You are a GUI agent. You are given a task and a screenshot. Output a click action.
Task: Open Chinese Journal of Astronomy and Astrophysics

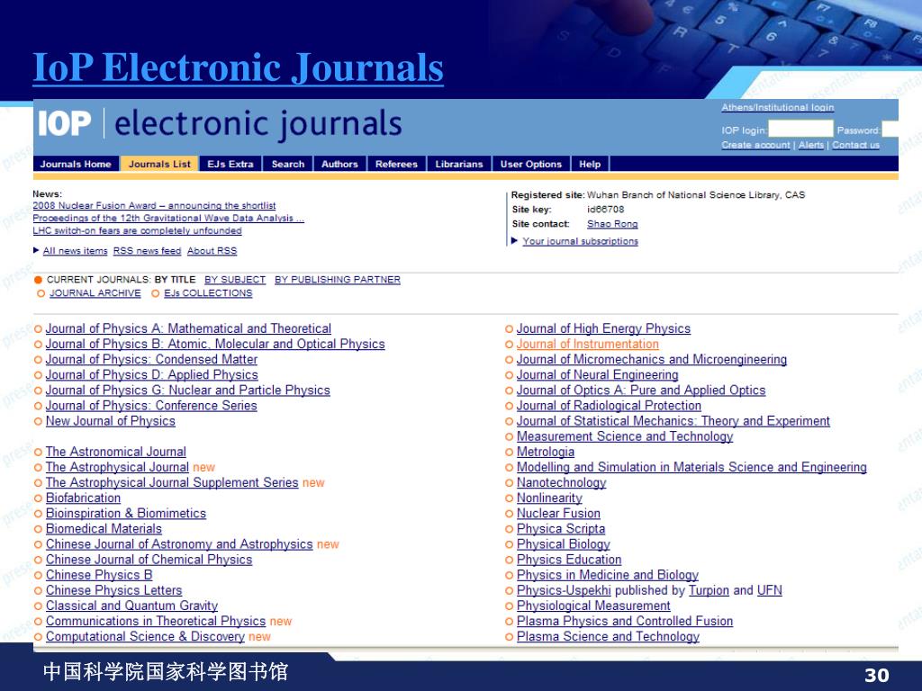tap(179, 544)
